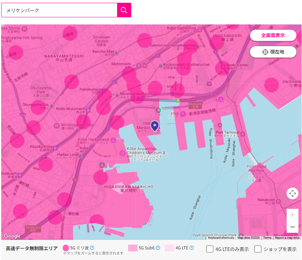The height and width of the screenshot is (260, 302).
Task: Click the 高速データ無制限エリア legend heading
Action: pos(32,249)
